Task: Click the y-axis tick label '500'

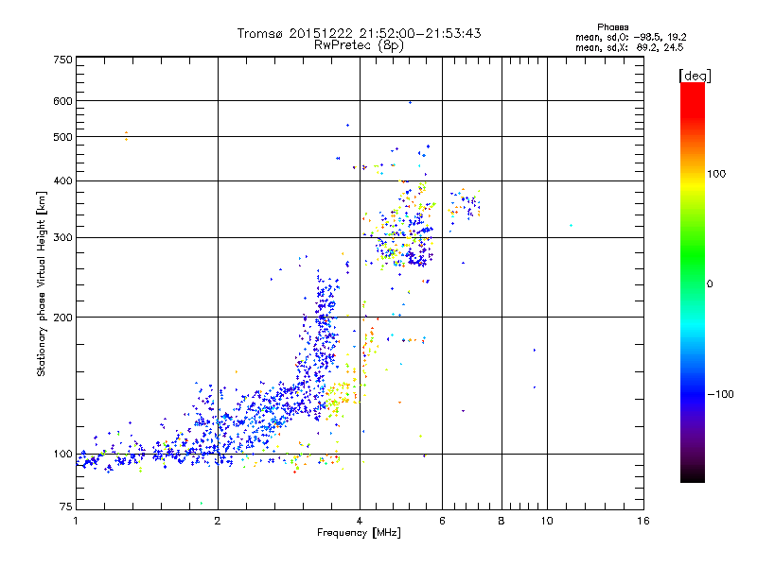Action: (x=62, y=137)
